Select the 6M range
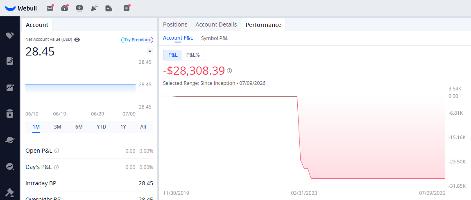Screen dimensions: 471x200 coord(79,127)
